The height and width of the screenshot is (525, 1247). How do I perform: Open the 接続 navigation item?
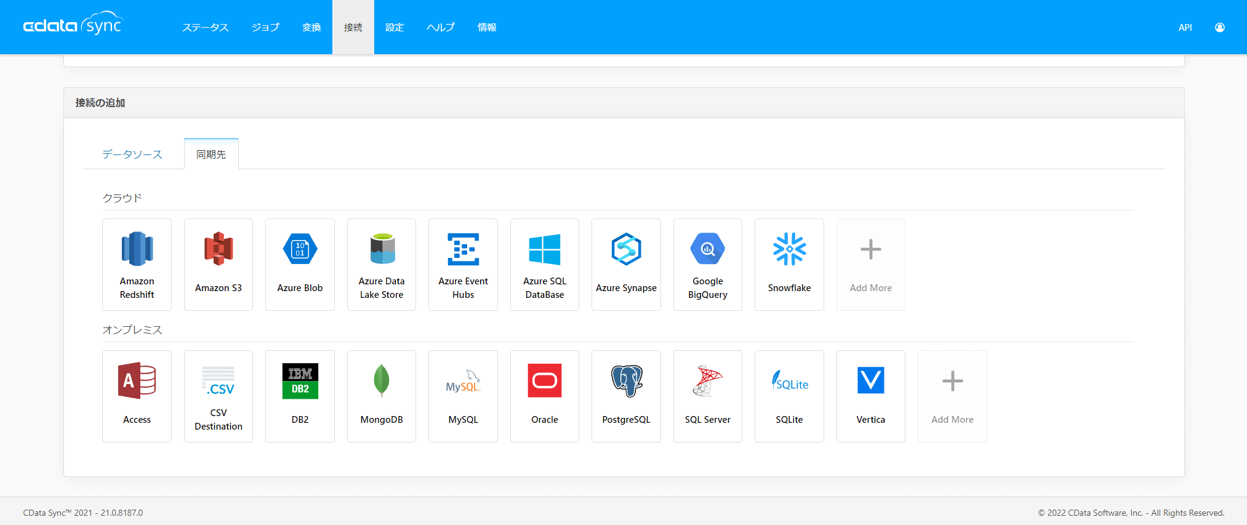pyautogui.click(x=353, y=27)
